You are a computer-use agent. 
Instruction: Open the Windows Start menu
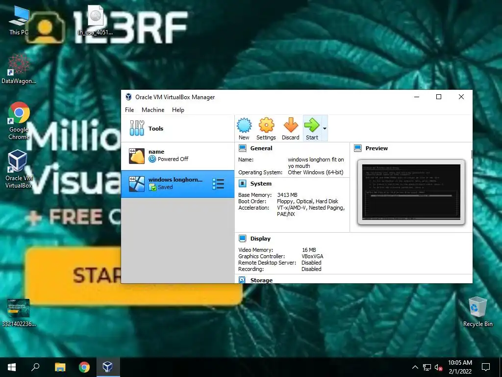12,367
